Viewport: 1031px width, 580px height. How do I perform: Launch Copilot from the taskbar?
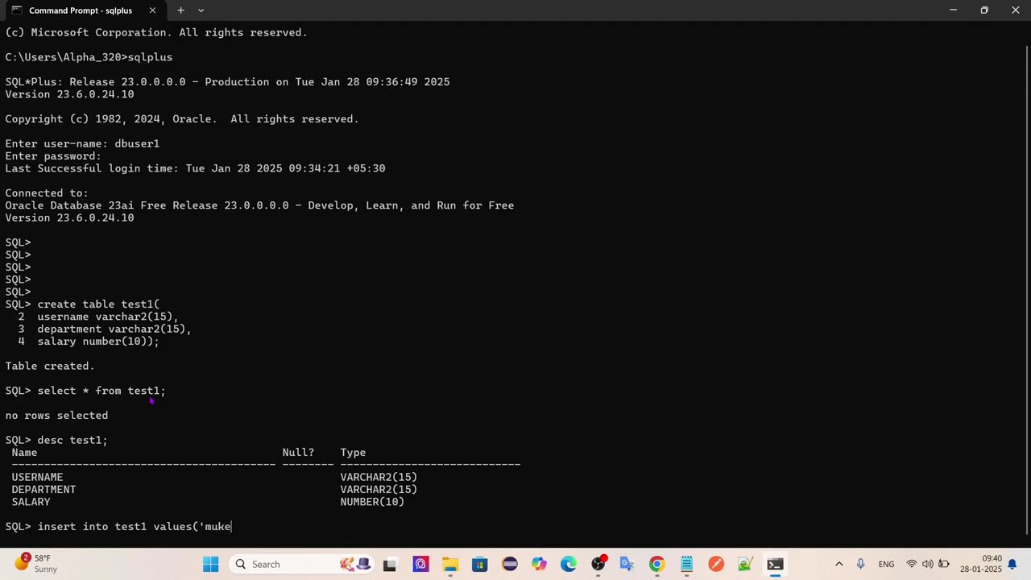pyautogui.click(x=539, y=564)
